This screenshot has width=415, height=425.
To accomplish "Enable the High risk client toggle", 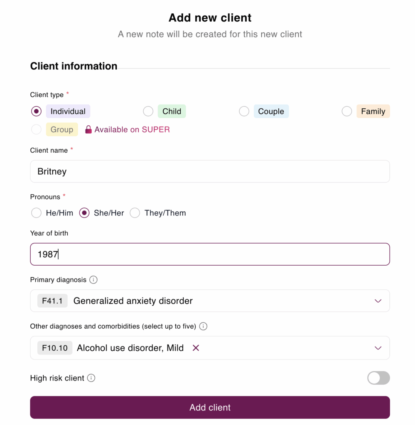I will 378,378.
